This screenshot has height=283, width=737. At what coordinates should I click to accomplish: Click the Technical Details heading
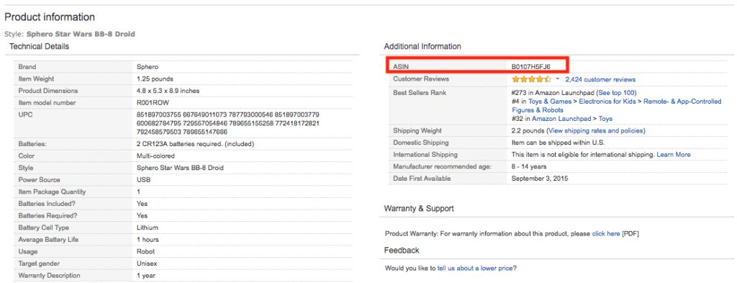[x=39, y=46]
